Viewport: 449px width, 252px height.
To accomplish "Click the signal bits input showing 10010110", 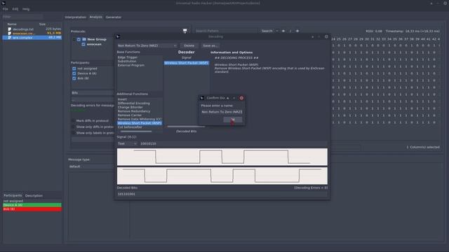I will pyautogui.click(x=233, y=143).
